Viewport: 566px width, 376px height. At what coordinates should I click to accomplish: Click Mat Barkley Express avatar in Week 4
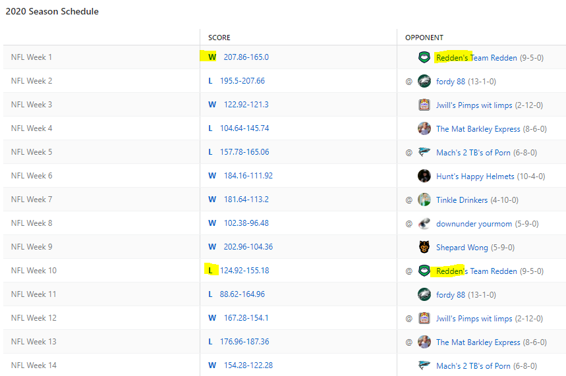pos(424,128)
